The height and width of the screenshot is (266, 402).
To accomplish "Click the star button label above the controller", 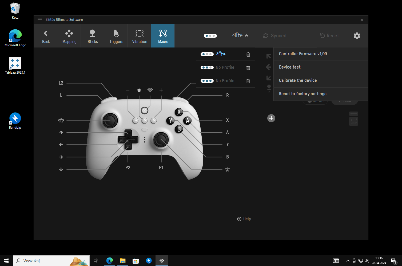I will point(139,90).
